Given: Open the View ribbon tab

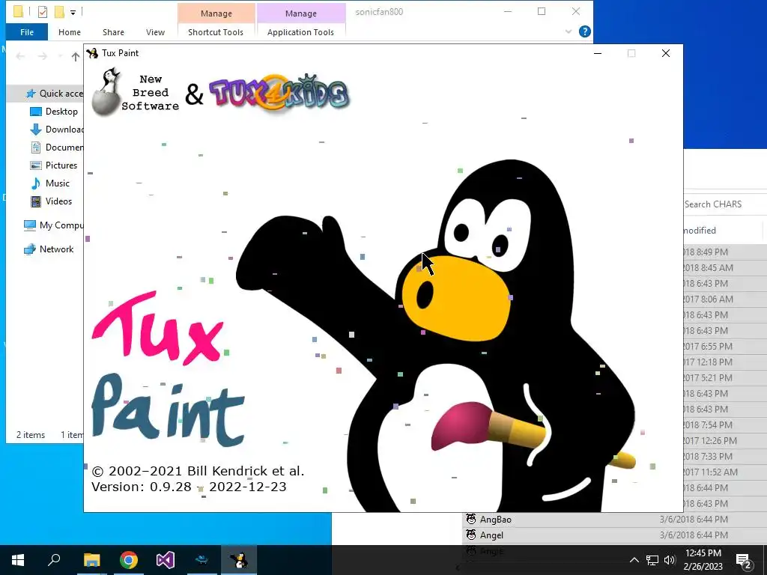Looking at the screenshot, I should pos(155,32).
